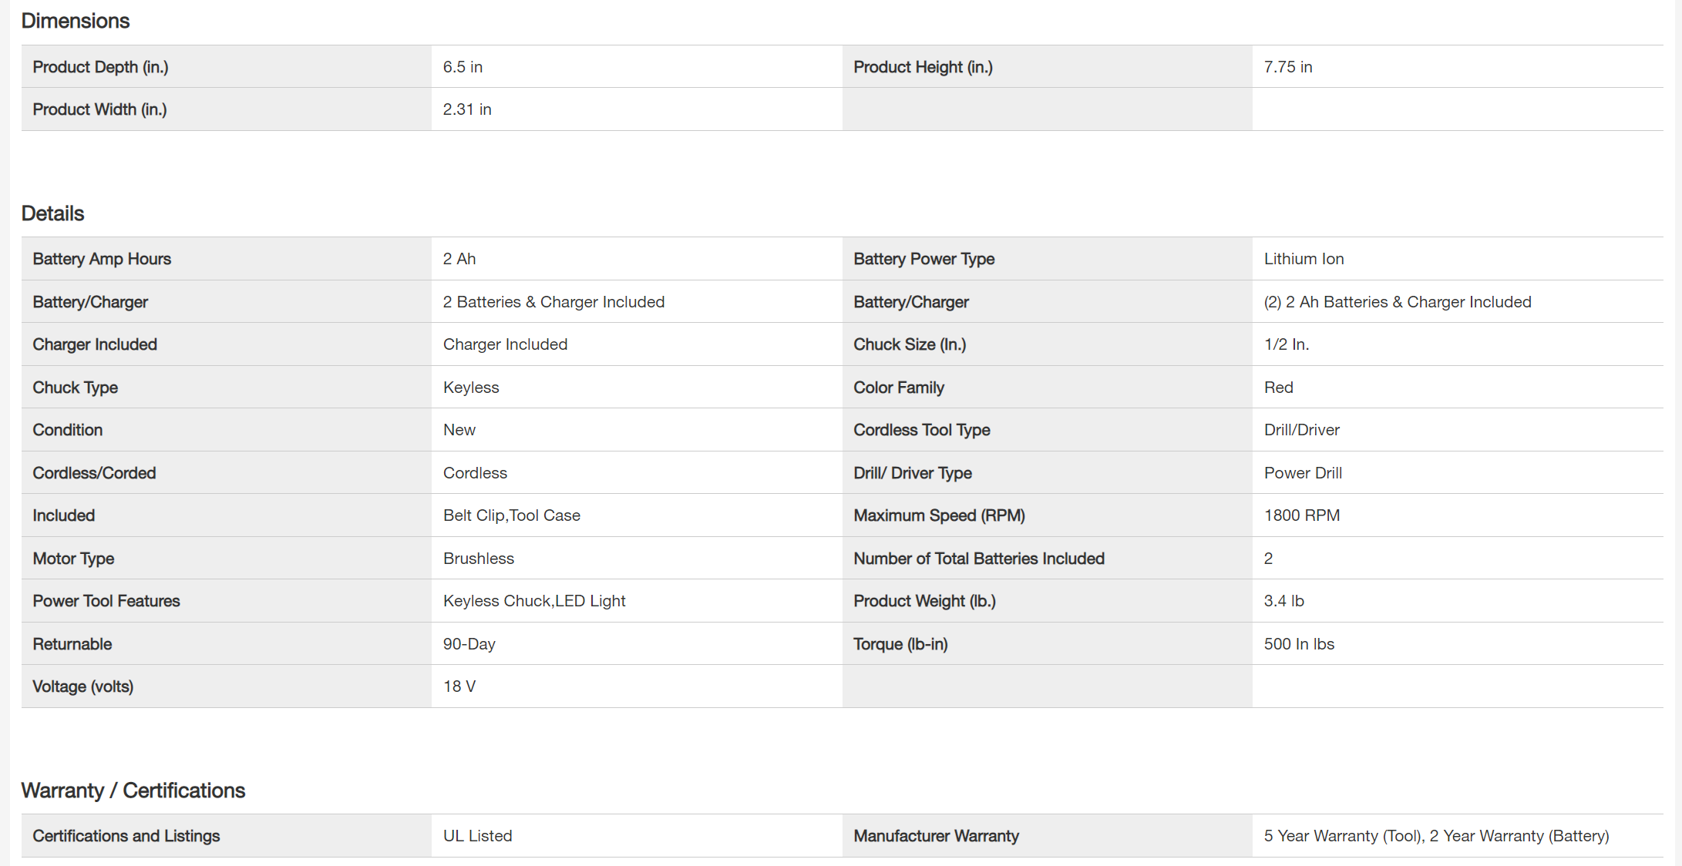Click the Color Family label
This screenshot has width=1682, height=866.
point(898,388)
